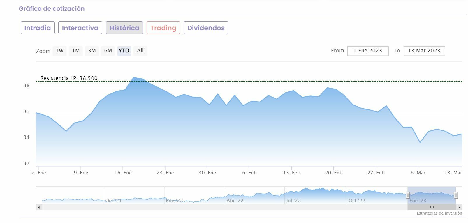Select the Histórica chart tab
The height and width of the screenshot is (223, 468).
click(124, 28)
